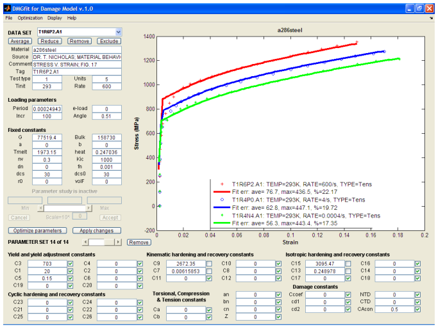The image size is (436, 327).
Task: Open the Optimization menu
Action: tap(29, 18)
